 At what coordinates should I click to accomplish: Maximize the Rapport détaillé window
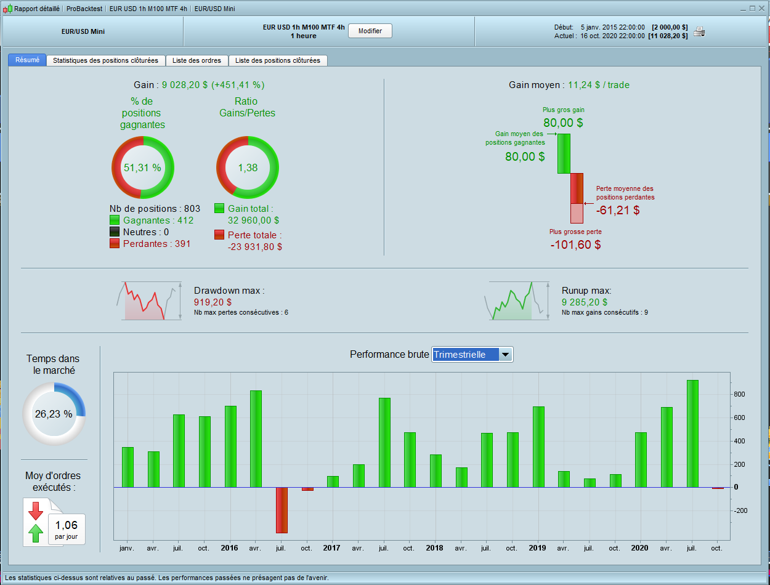tap(752, 9)
